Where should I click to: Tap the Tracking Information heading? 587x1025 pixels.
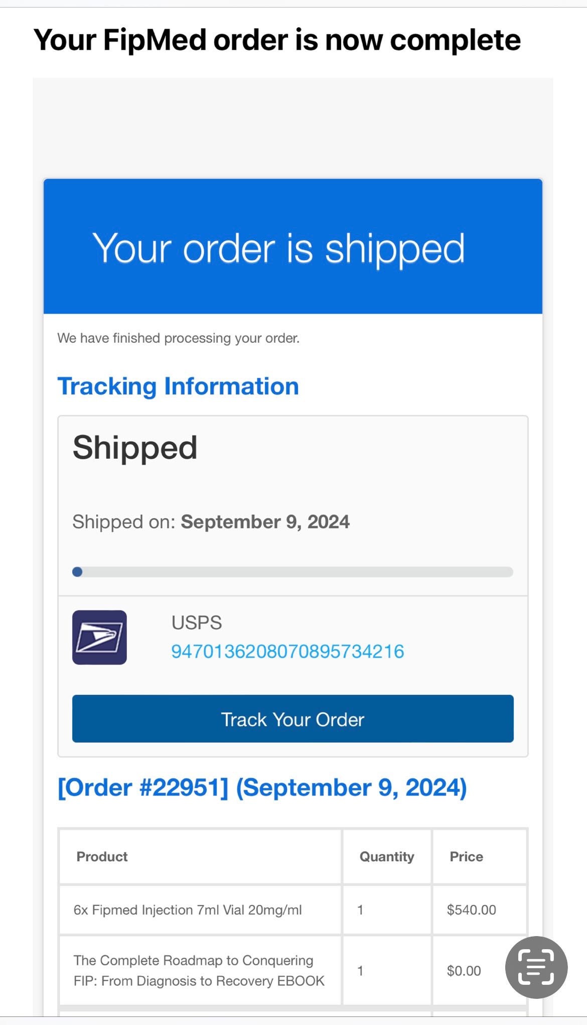pyautogui.click(x=178, y=386)
